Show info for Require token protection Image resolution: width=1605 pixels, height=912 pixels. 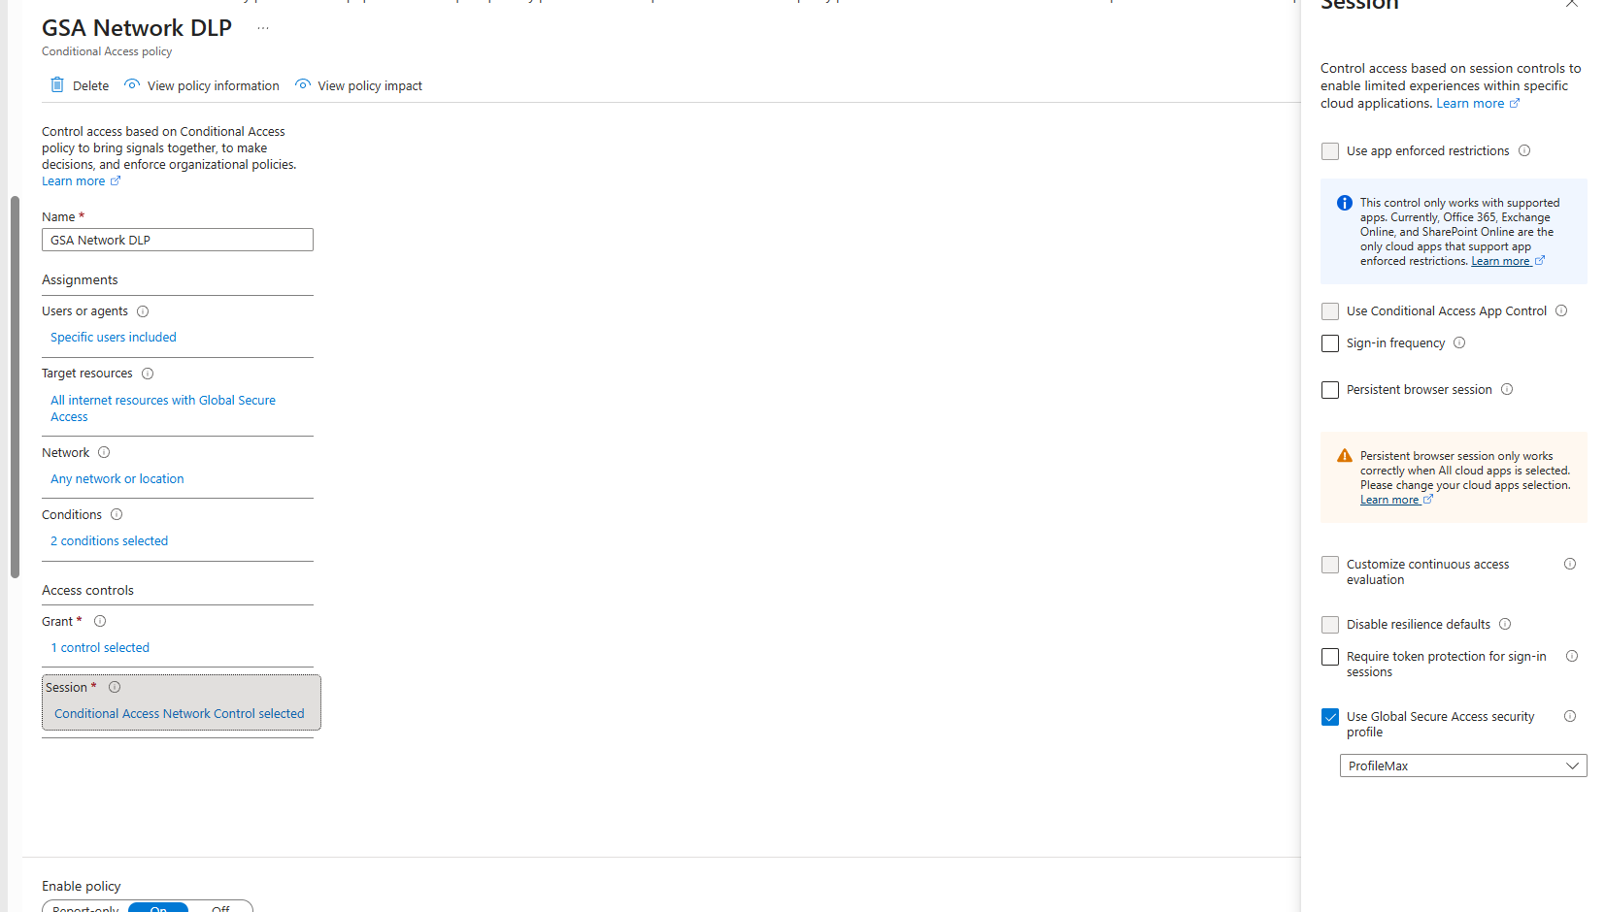(x=1572, y=657)
